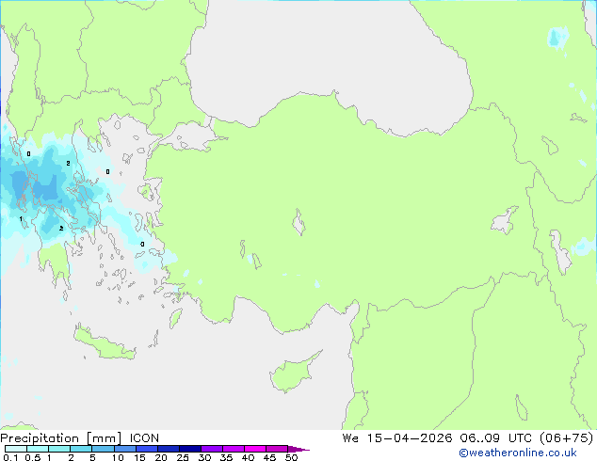Pick the 5–10 mm legend color swatch
This screenshot has width=597, height=461.
pos(103,449)
